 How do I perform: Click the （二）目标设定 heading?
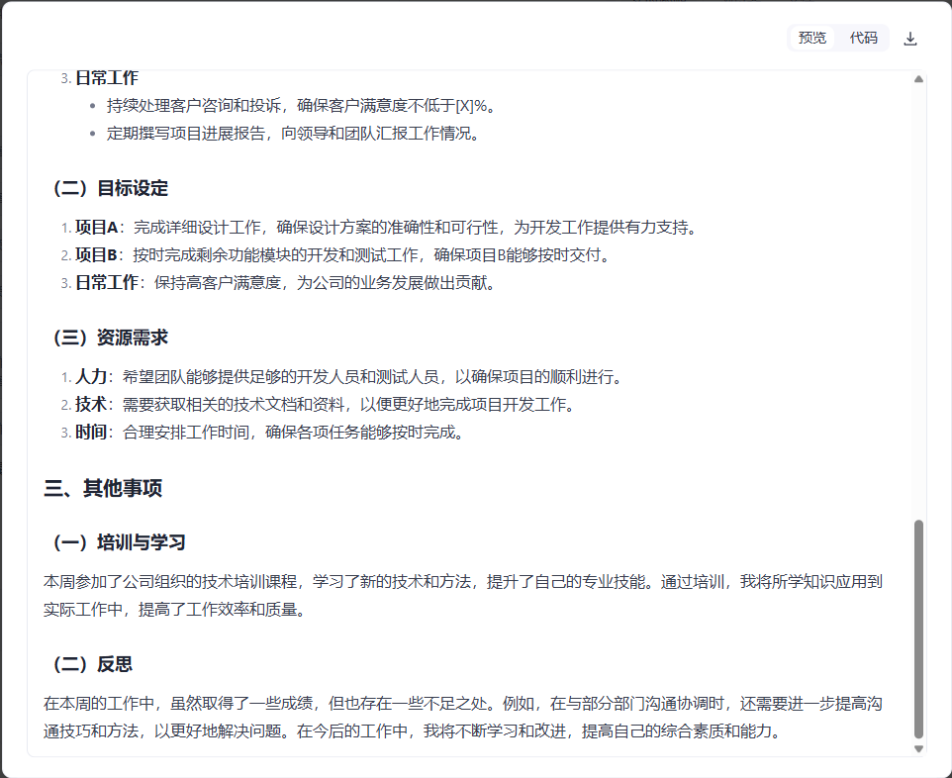(x=109, y=188)
